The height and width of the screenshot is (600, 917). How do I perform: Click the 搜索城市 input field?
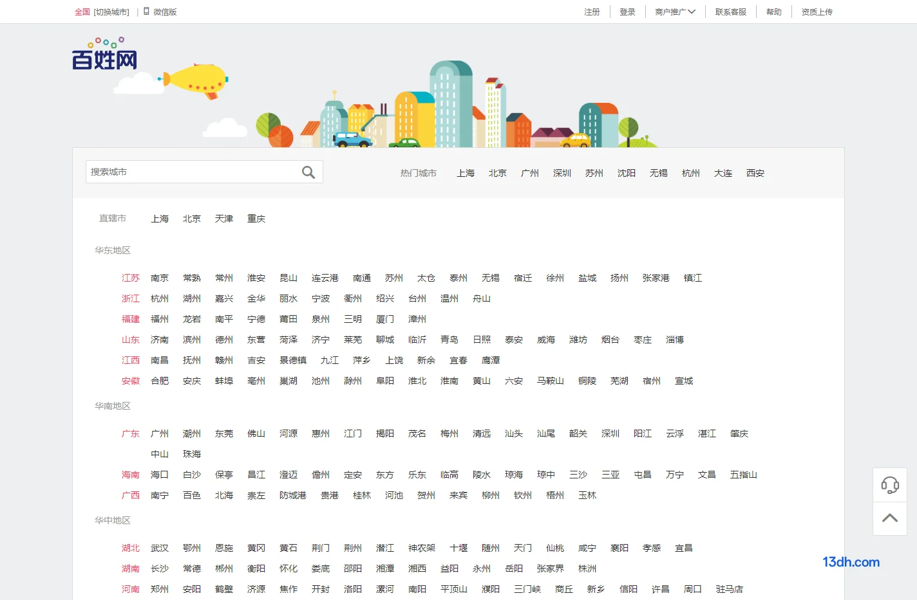pos(193,172)
